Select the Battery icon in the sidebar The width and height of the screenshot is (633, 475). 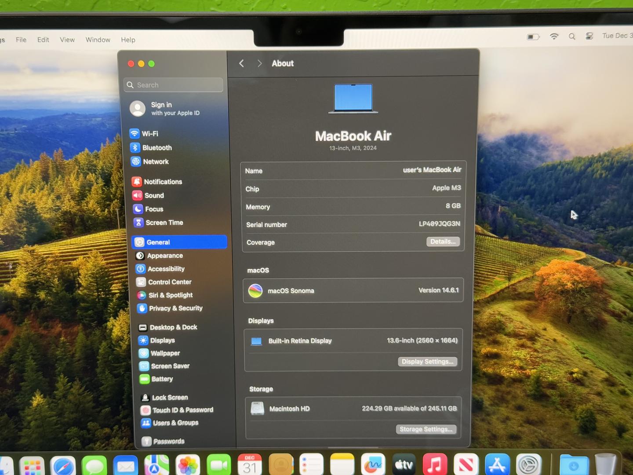144,379
